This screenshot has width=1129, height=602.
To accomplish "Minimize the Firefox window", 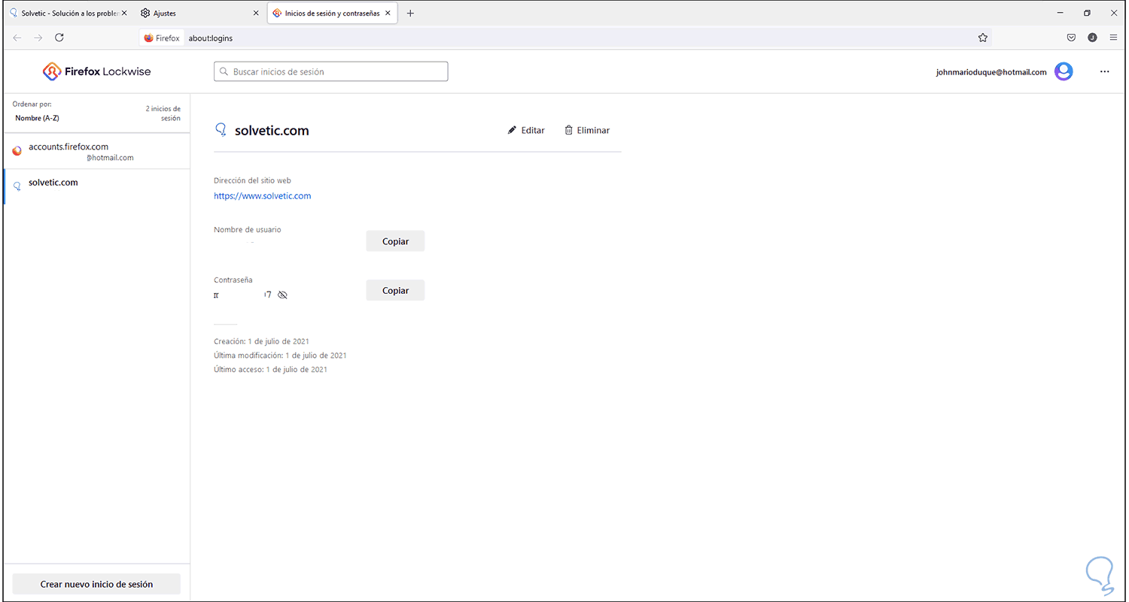I will 1060,14.
